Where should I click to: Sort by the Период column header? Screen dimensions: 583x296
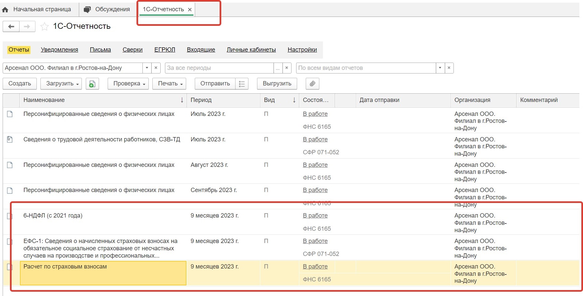tap(224, 100)
